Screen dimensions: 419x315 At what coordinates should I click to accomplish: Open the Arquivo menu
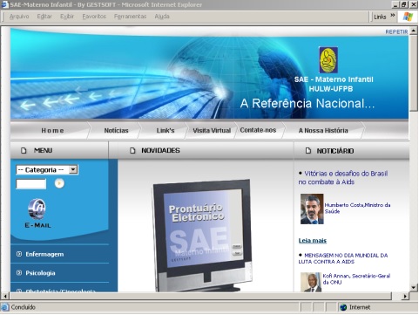(x=19, y=17)
